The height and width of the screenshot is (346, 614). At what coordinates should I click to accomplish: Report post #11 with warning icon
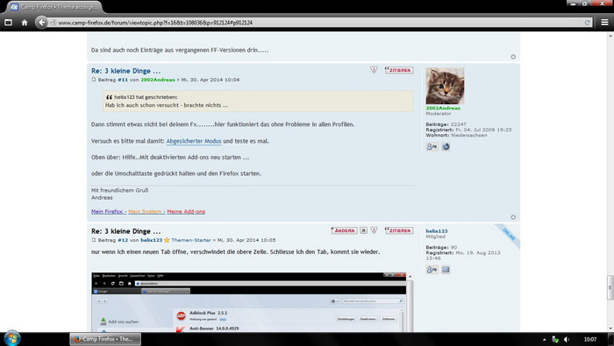[374, 70]
